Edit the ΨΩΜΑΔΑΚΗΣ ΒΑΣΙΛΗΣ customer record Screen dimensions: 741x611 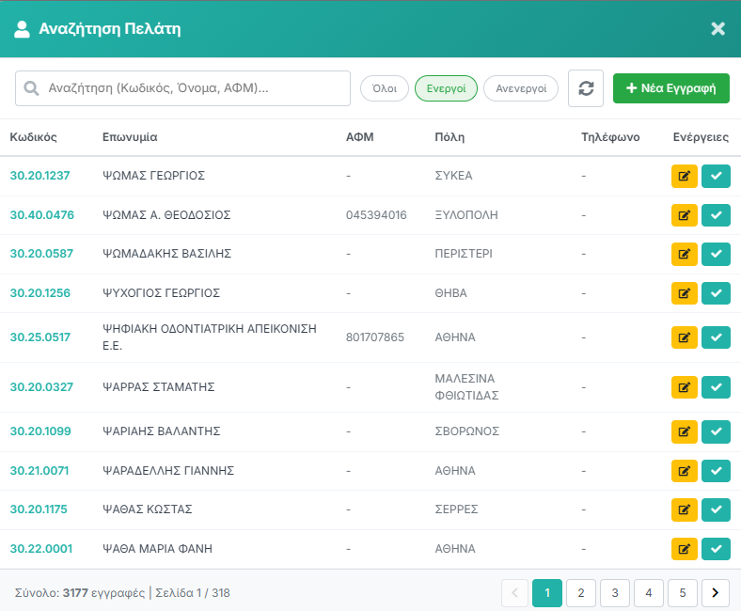[684, 254]
